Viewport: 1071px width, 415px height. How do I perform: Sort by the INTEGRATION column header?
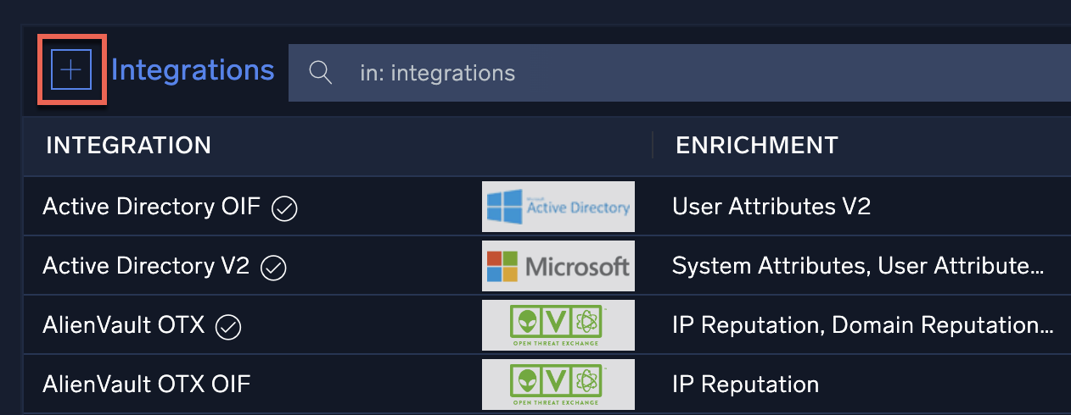[128, 146]
